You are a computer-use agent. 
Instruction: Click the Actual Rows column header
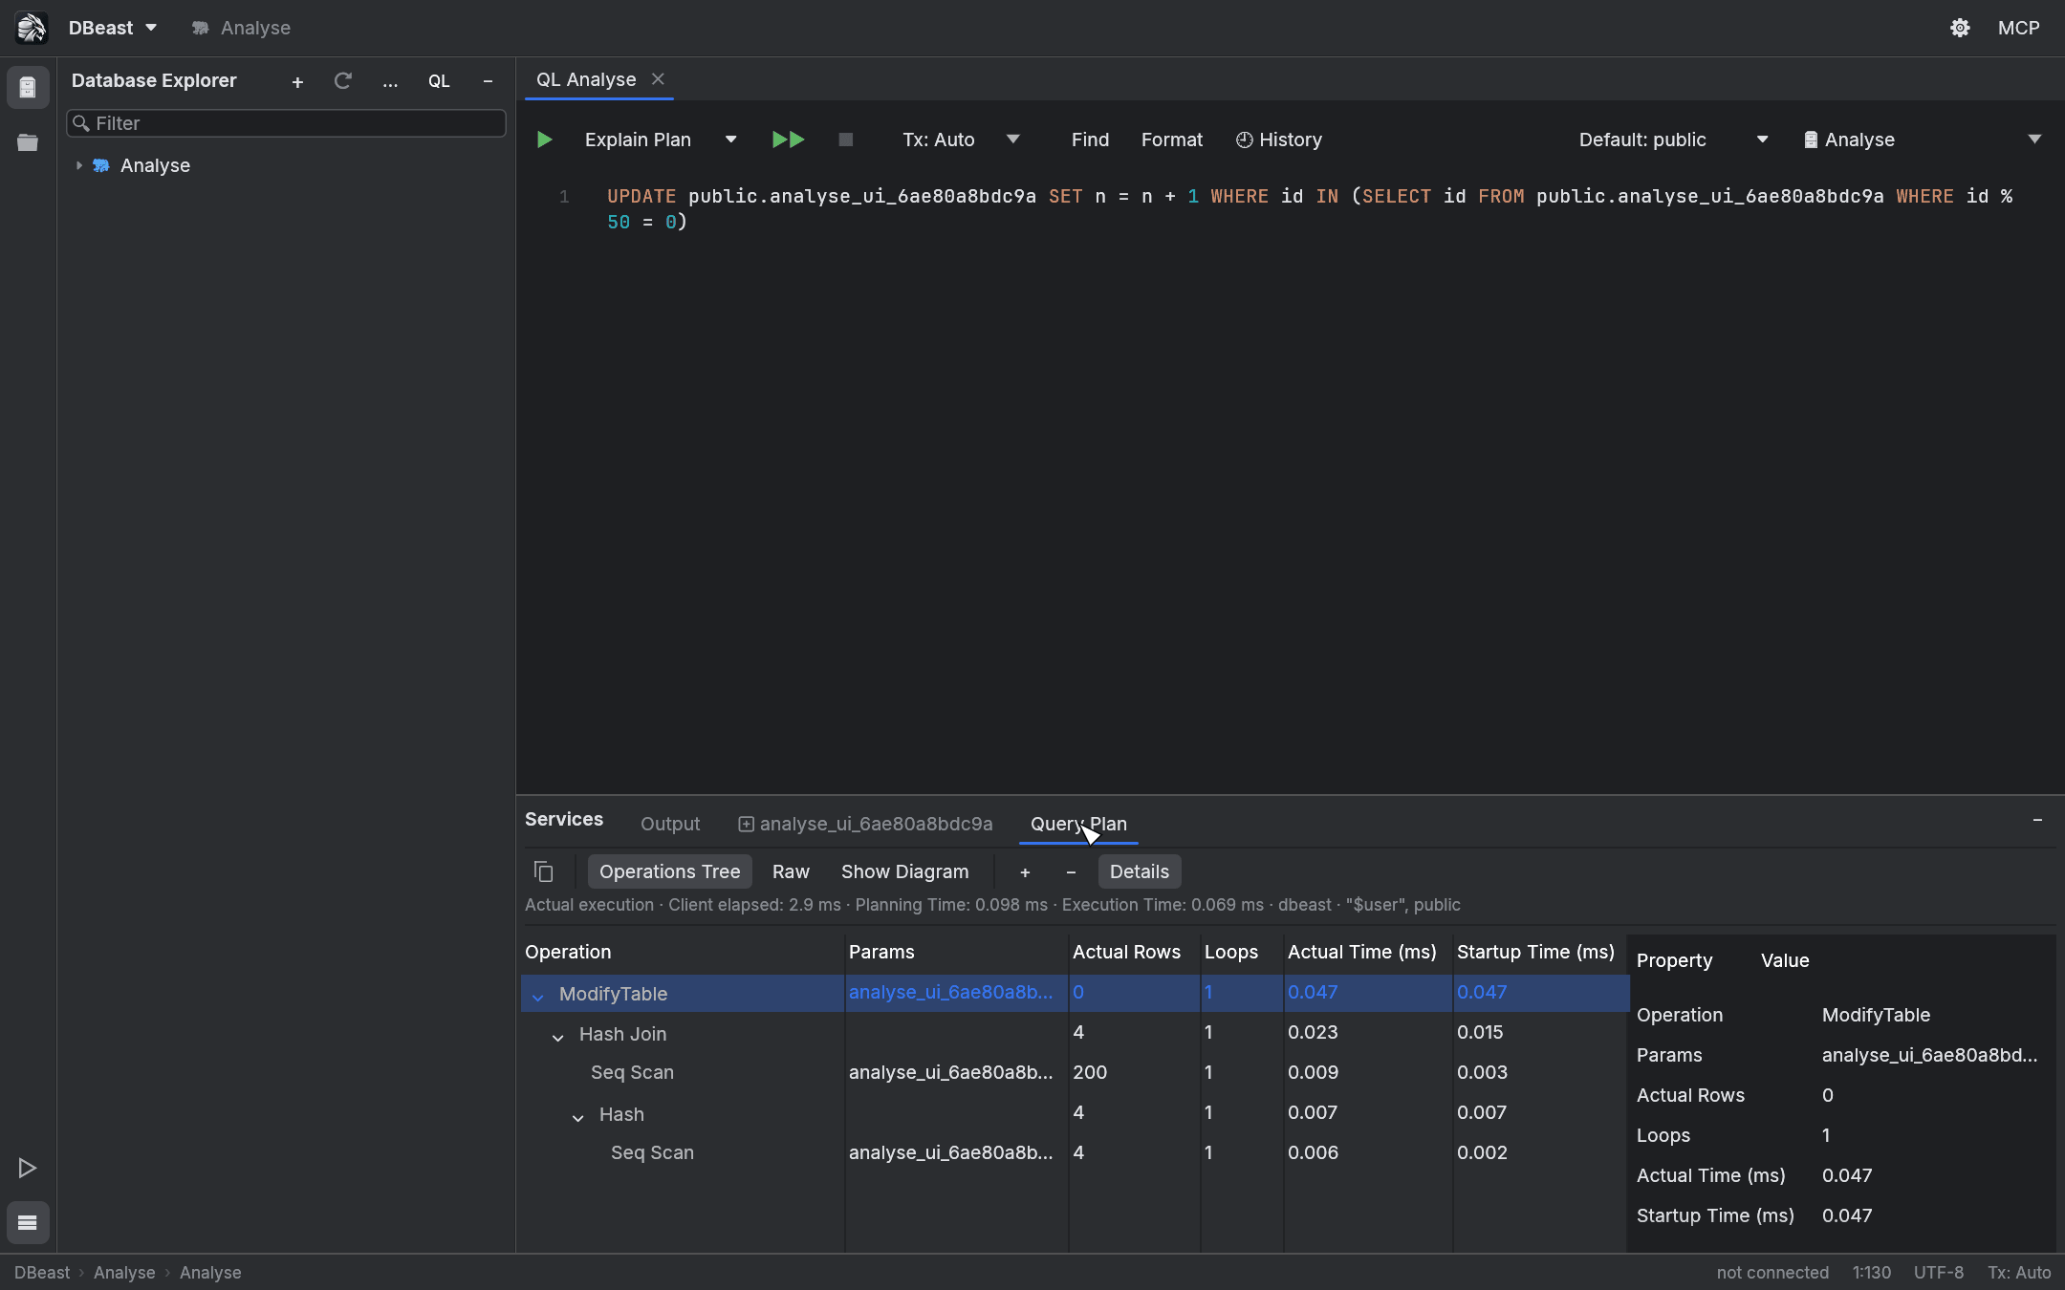click(x=1126, y=952)
